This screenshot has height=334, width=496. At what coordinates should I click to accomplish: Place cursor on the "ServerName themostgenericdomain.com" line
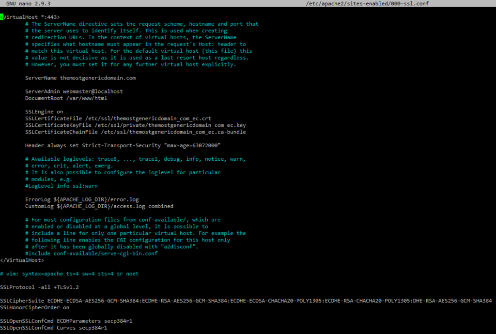[x=80, y=78]
